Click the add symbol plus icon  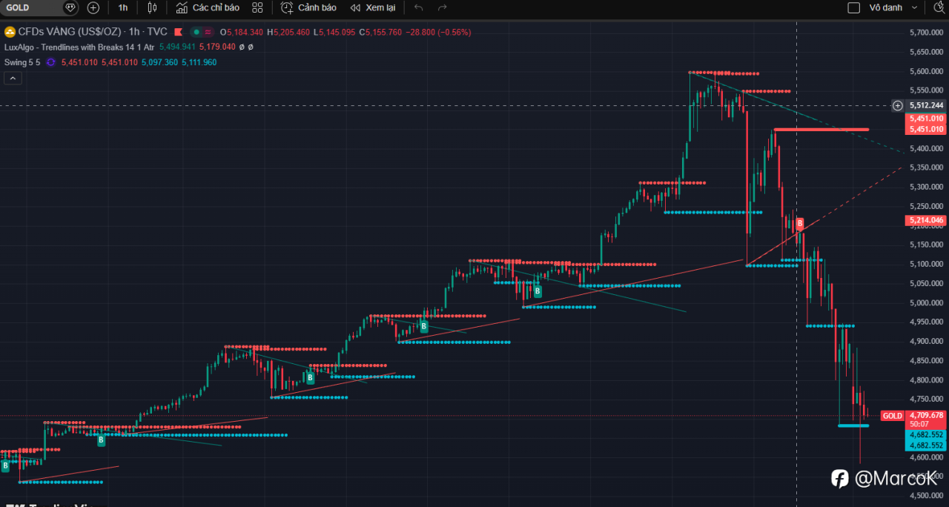93,7
